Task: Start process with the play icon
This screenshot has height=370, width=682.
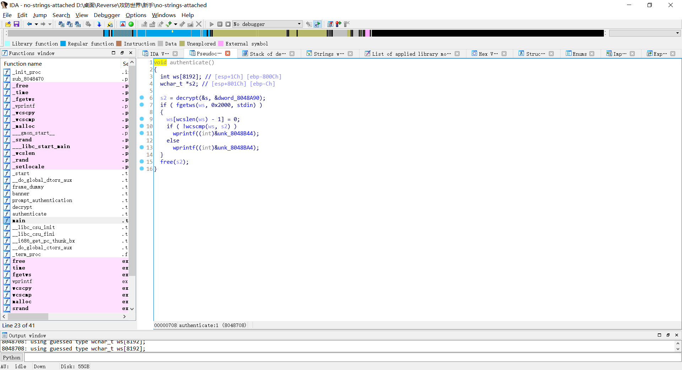Action: (x=212, y=24)
